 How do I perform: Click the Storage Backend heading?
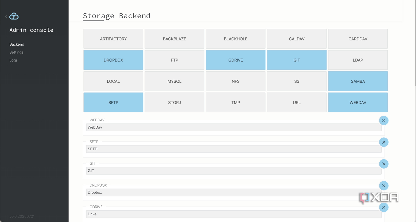(116, 16)
